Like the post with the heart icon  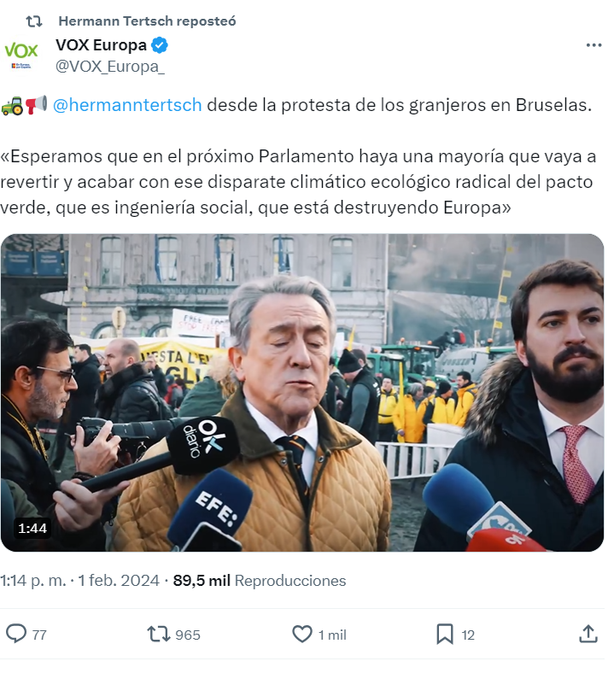tap(302, 634)
